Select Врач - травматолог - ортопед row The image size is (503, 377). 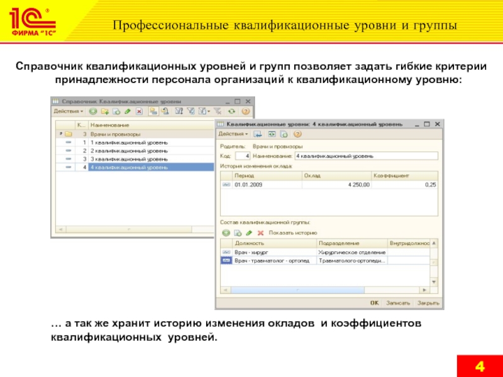coord(325,261)
